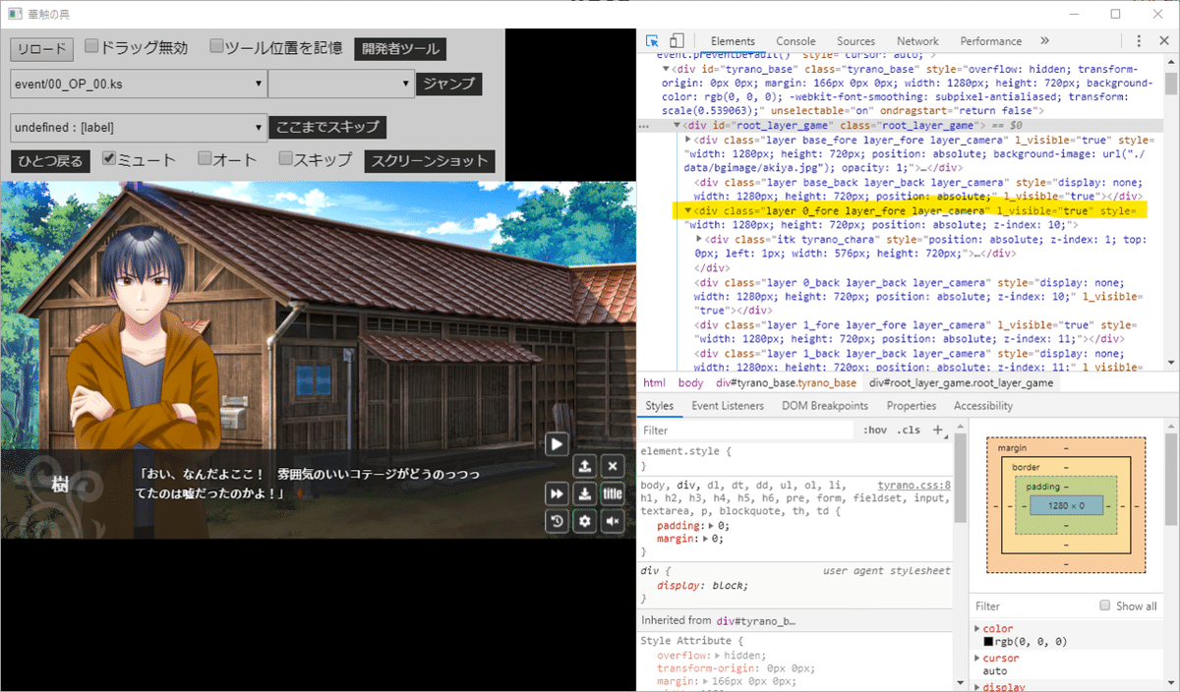Open the event/00_OP_00.ks scenario dropdown
The height and width of the screenshot is (692, 1180).
(139, 84)
